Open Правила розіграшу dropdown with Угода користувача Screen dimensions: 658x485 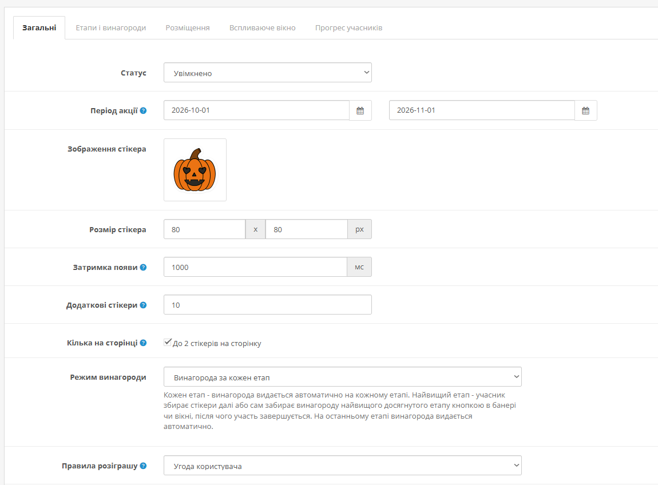[x=342, y=466]
